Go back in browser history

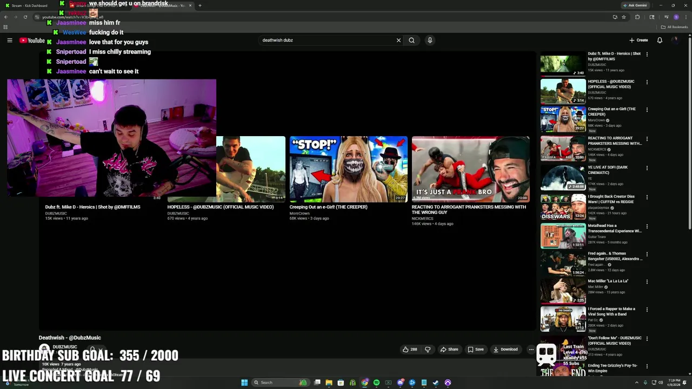coord(5,17)
